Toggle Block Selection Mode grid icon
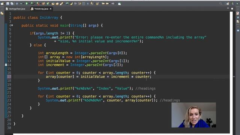Viewport: 240px width, 135px height. click(84, 4)
